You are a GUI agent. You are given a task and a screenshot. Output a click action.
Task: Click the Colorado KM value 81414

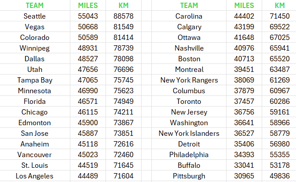(x=123, y=37)
